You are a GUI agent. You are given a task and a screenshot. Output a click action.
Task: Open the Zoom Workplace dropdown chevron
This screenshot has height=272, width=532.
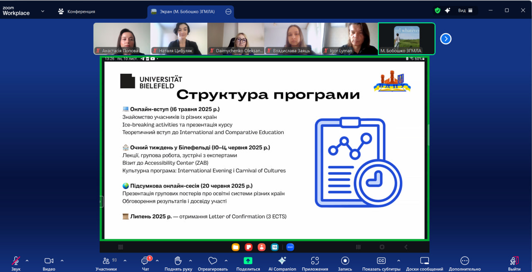pyautogui.click(x=42, y=11)
